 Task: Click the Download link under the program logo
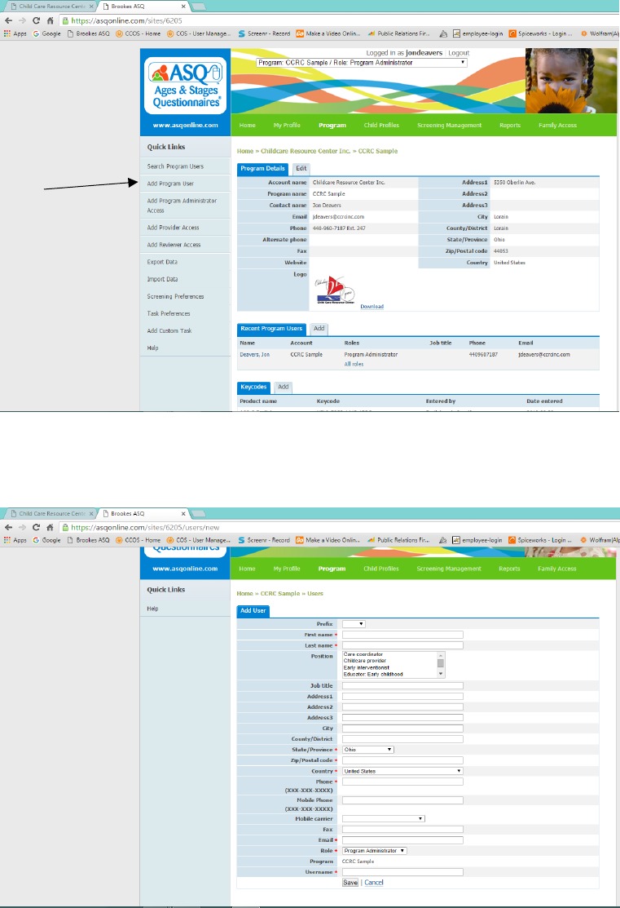(372, 307)
